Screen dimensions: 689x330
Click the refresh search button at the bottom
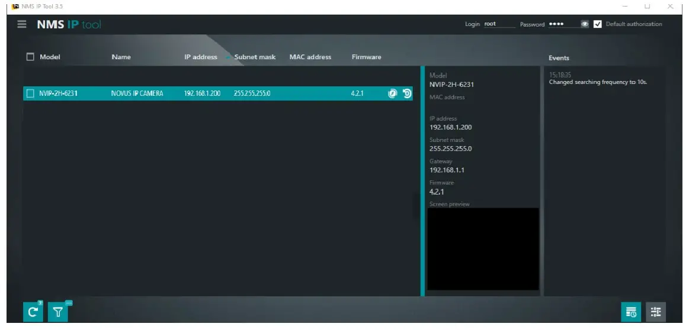coord(33,312)
